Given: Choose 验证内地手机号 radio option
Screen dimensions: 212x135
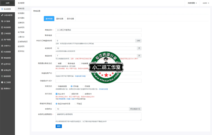Looking at the screenshot, I should click(56, 104).
